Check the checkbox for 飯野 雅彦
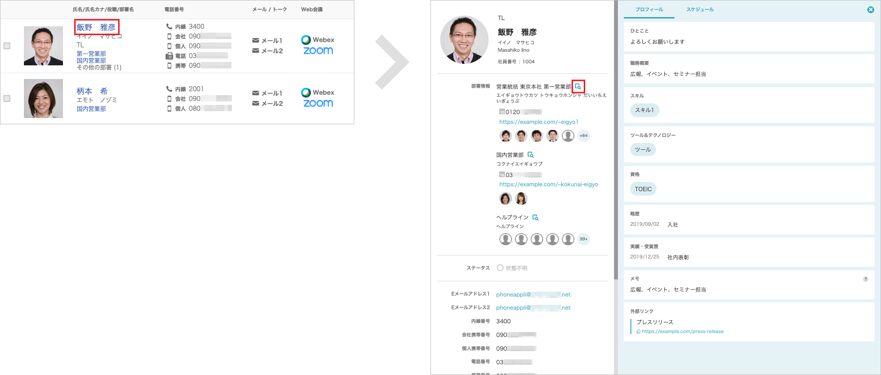The image size is (881, 375). pyautogui.click(x=7, y=46)
